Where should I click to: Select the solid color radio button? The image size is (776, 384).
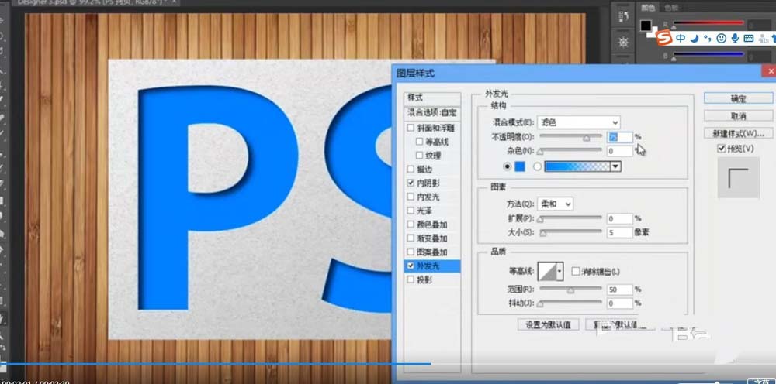click(x=508, y=166)
